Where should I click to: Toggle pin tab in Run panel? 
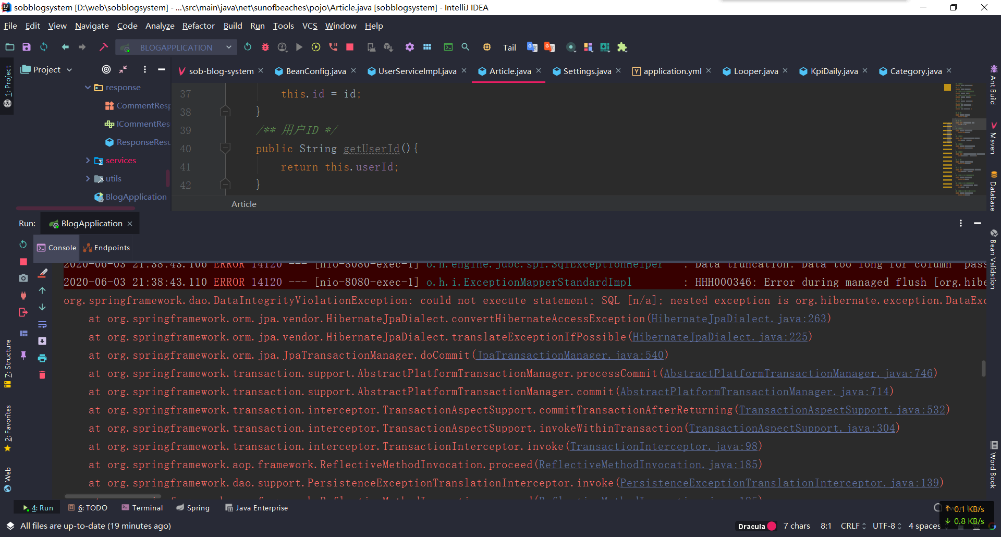(x=23, y=355)
